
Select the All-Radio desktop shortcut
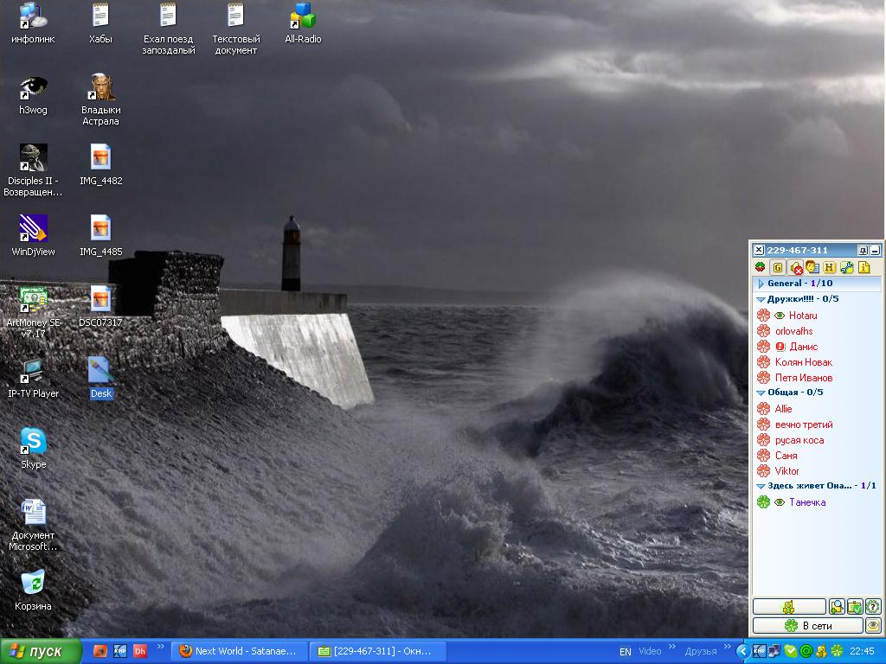click(303, 23)
